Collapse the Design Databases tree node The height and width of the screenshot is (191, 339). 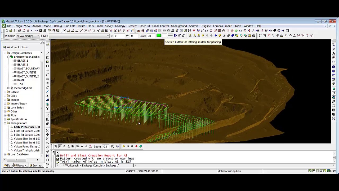click(5, 53)
